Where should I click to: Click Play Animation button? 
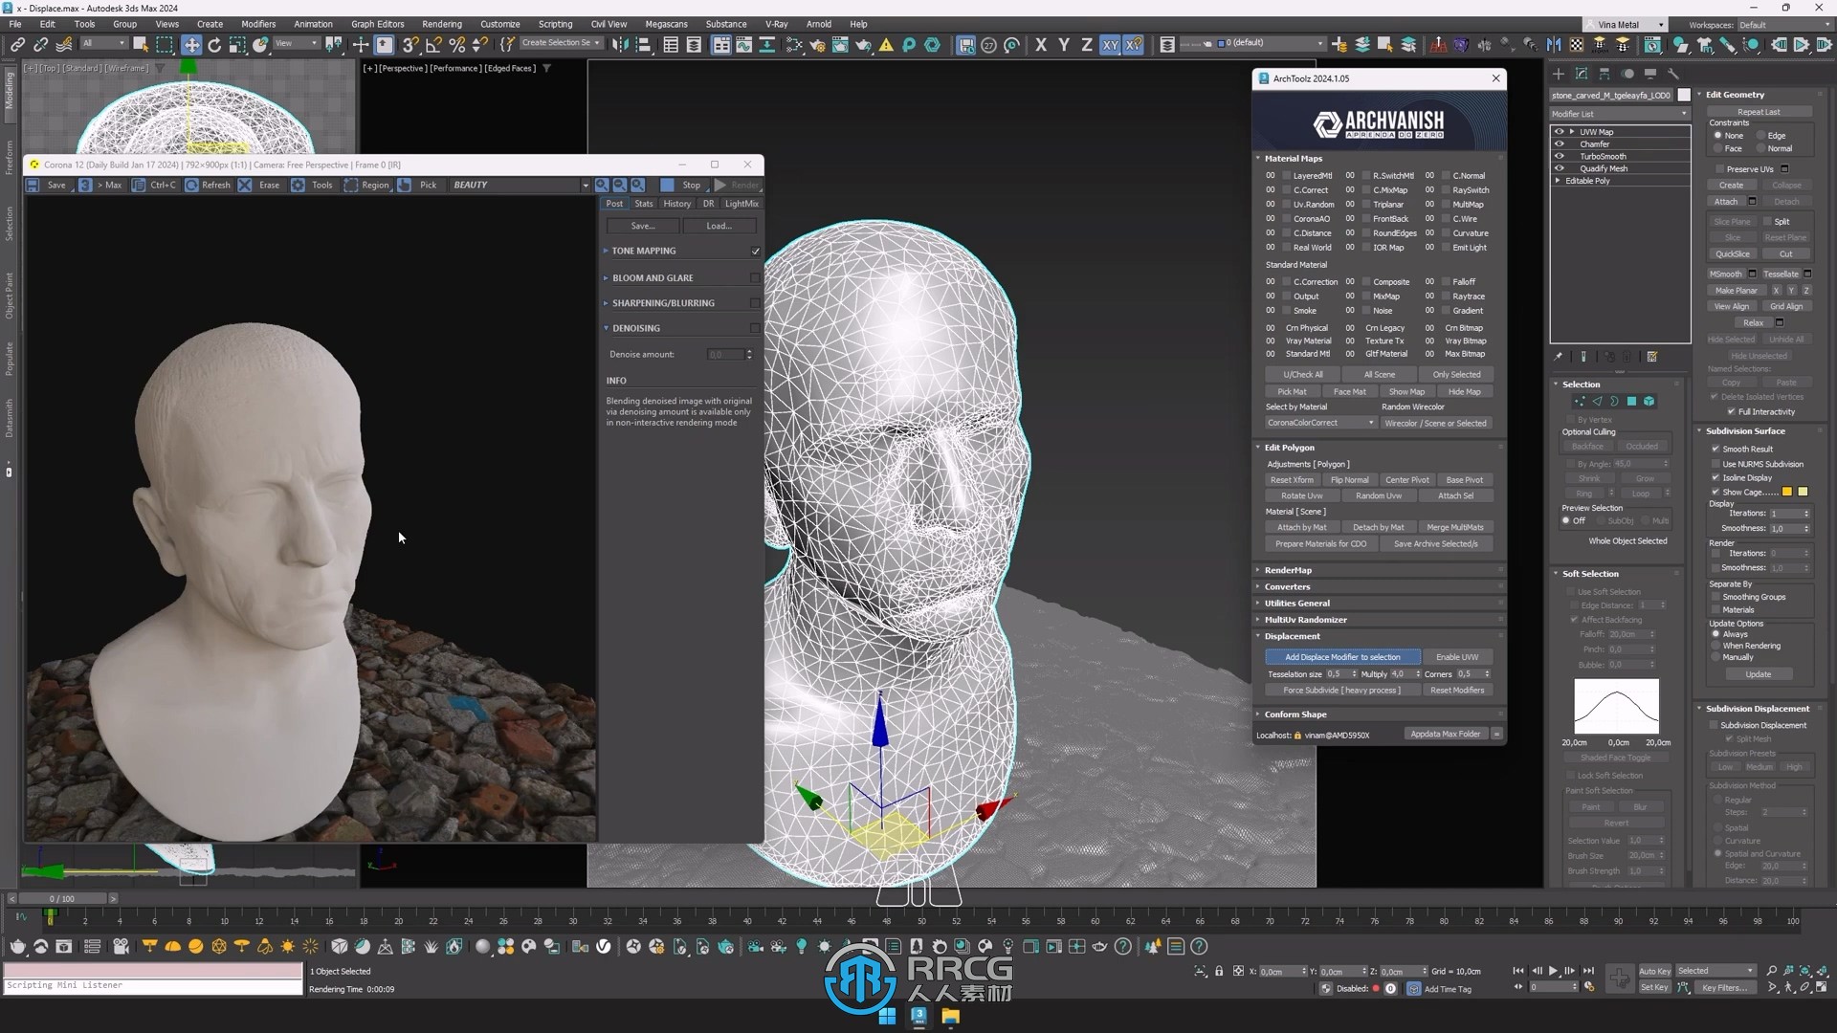[1553, 971]
